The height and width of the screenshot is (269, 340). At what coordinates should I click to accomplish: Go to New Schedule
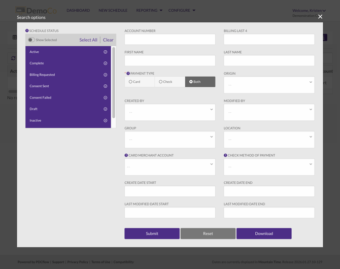[x=113, y=11]
